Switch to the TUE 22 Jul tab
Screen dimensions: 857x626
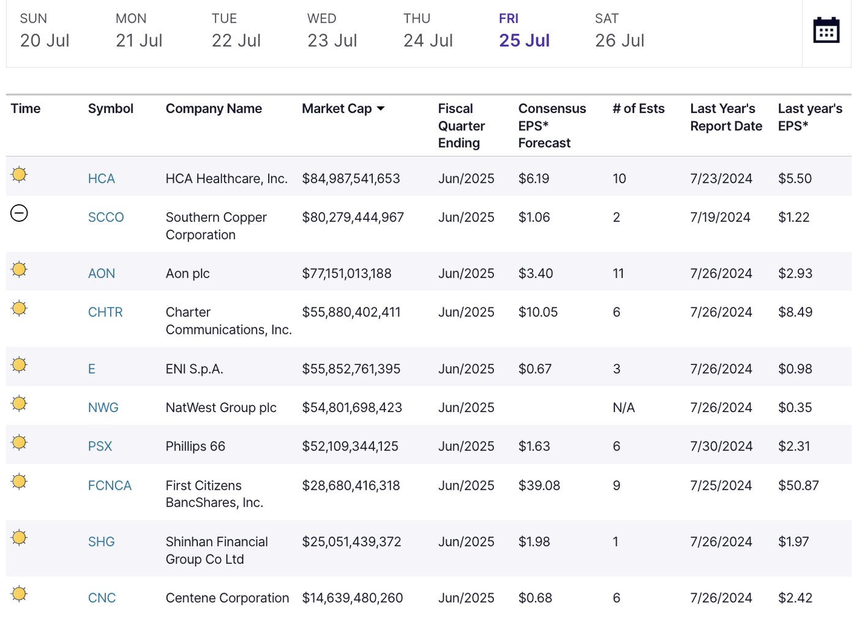click(x=236, y=31)
